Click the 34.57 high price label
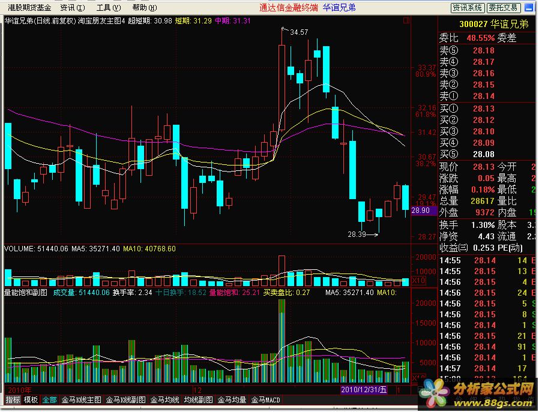The width and height of the screenshot is (539, 412). 299,32
